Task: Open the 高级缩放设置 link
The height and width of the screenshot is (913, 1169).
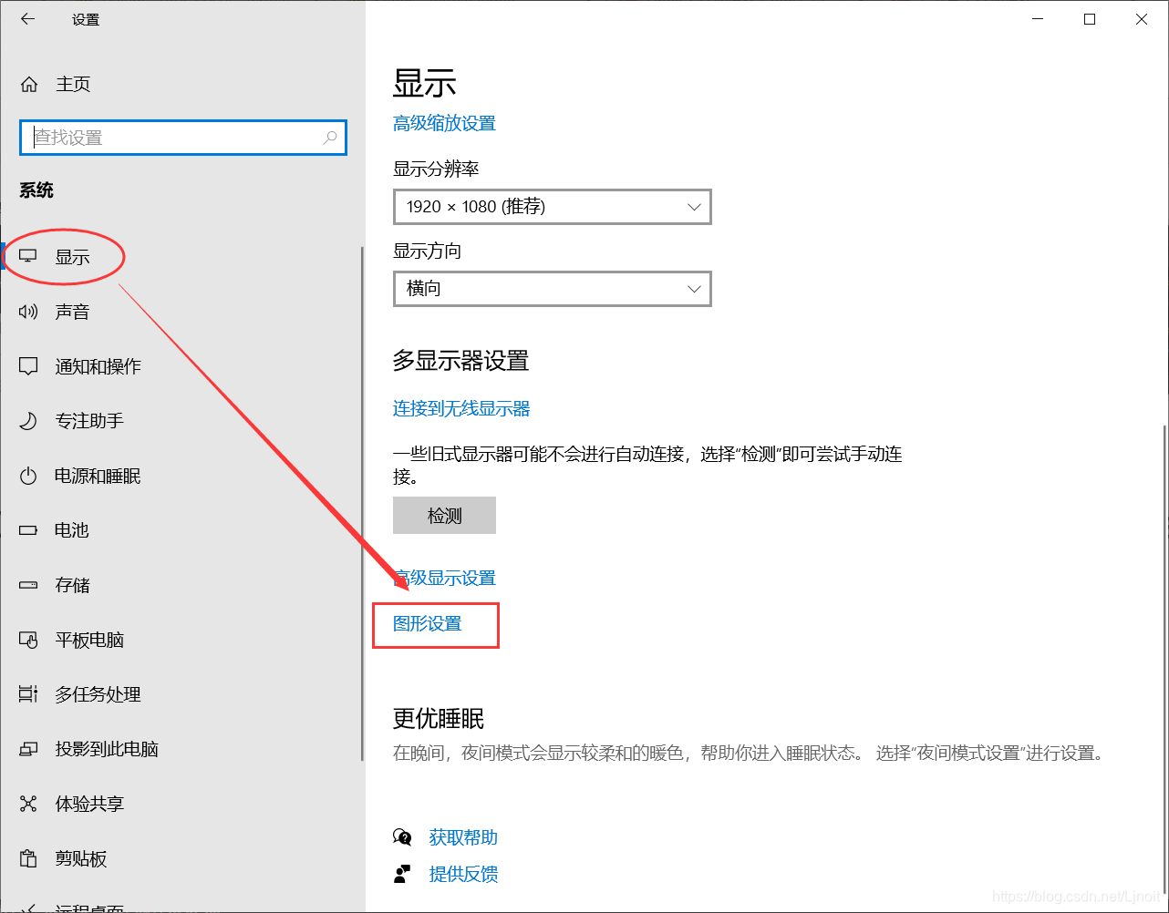Action: point(444,123)
